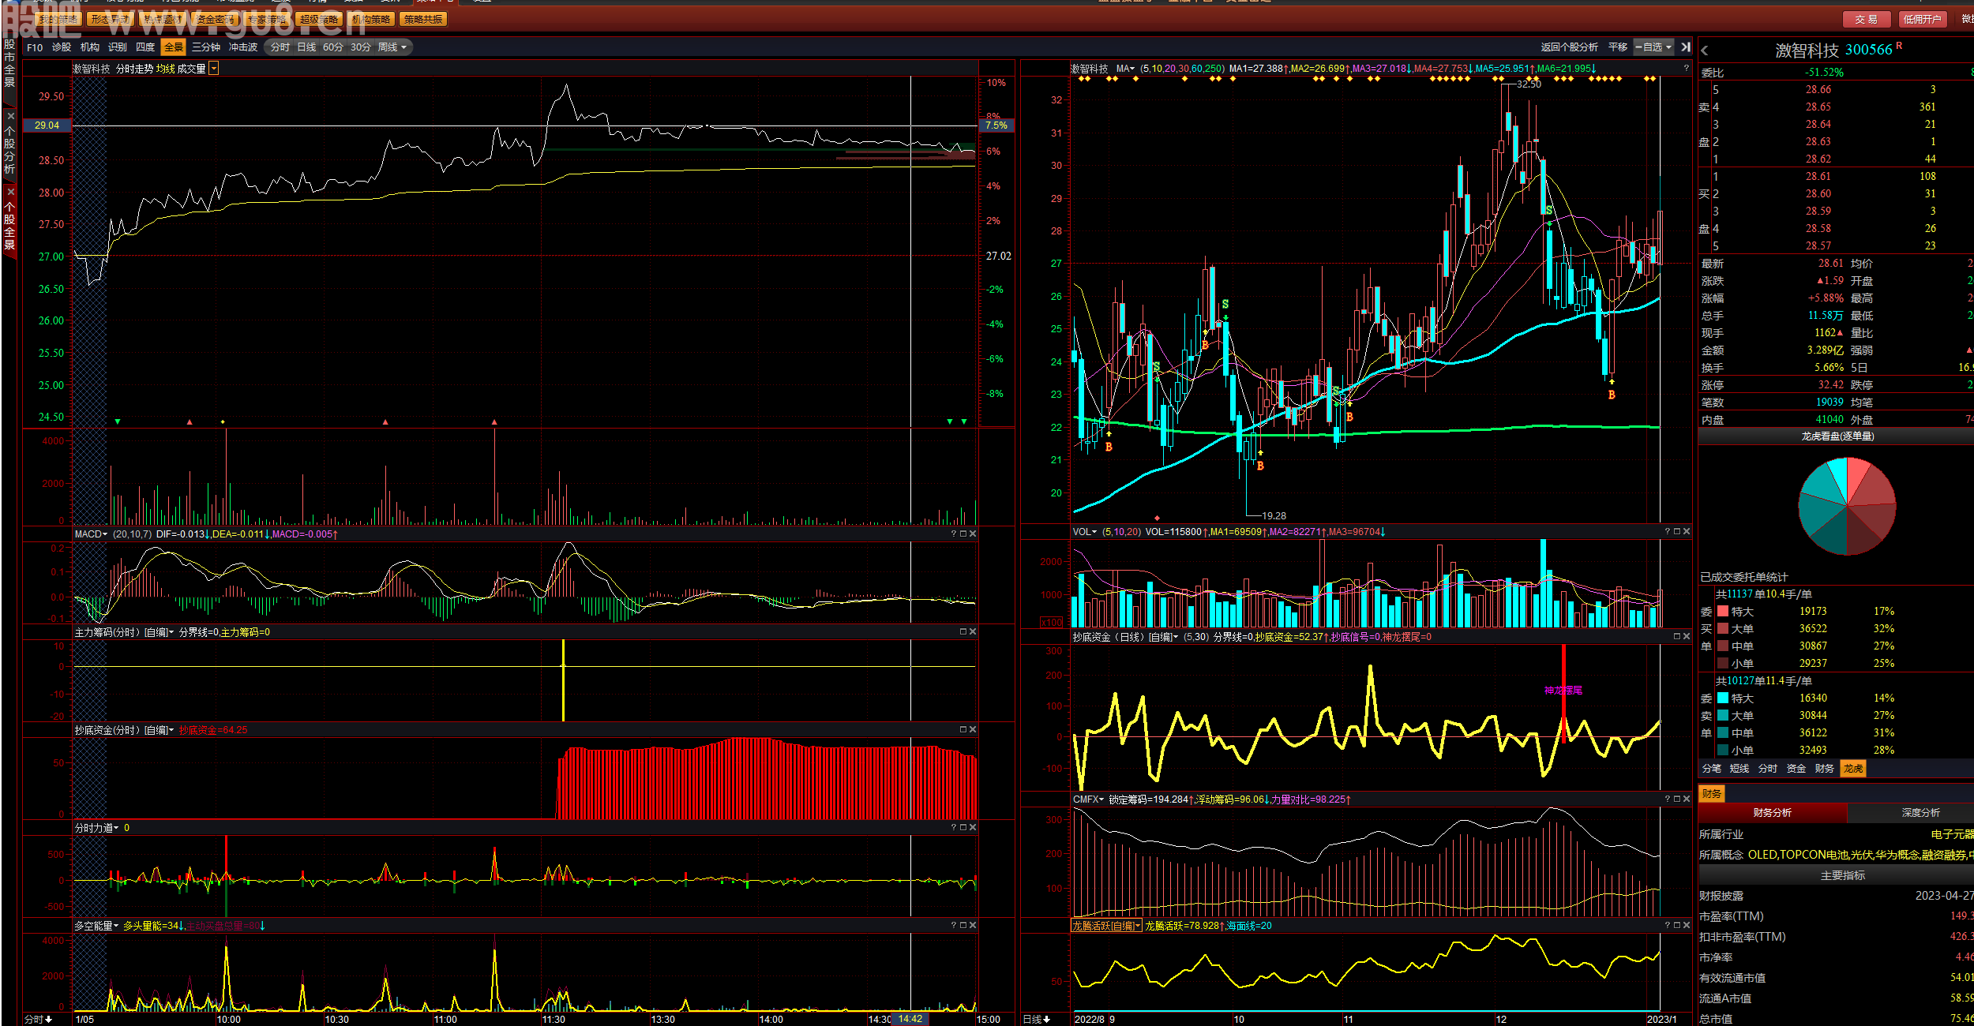Open the 资金密码 strategy button

215,19
